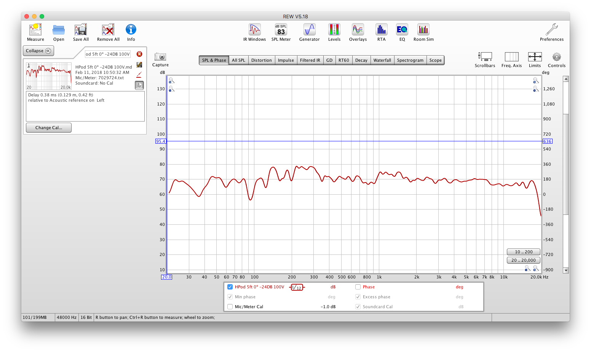Zoom in the frequency axis
The height and width of the screenshot is (352, 591).
coord(536,268)
